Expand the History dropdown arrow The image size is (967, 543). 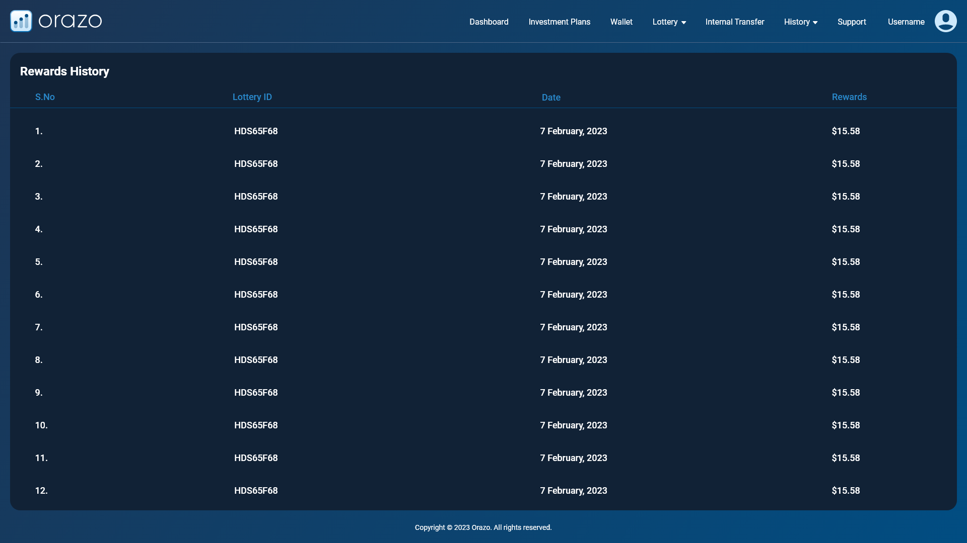click(x=815, y=23)
